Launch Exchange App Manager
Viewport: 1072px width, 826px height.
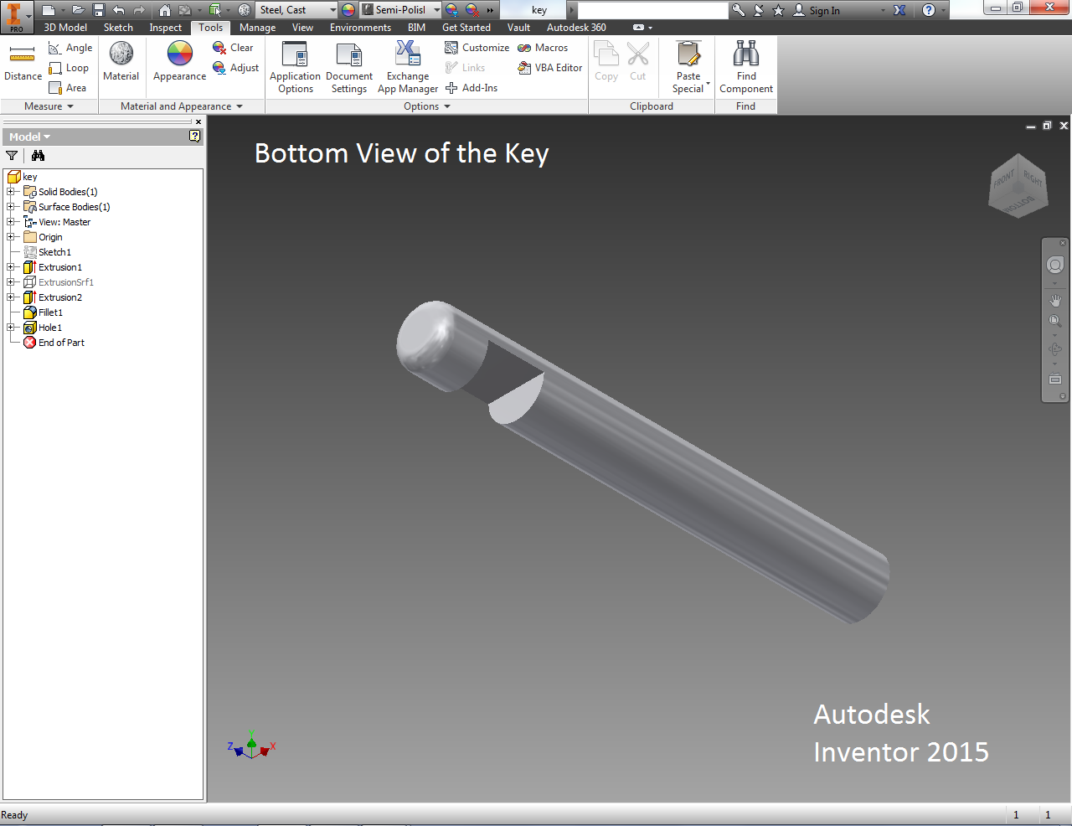pos(408,67)
